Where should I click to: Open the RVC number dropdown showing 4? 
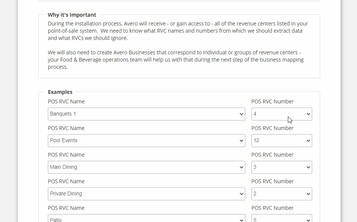(x=281, y=114)
